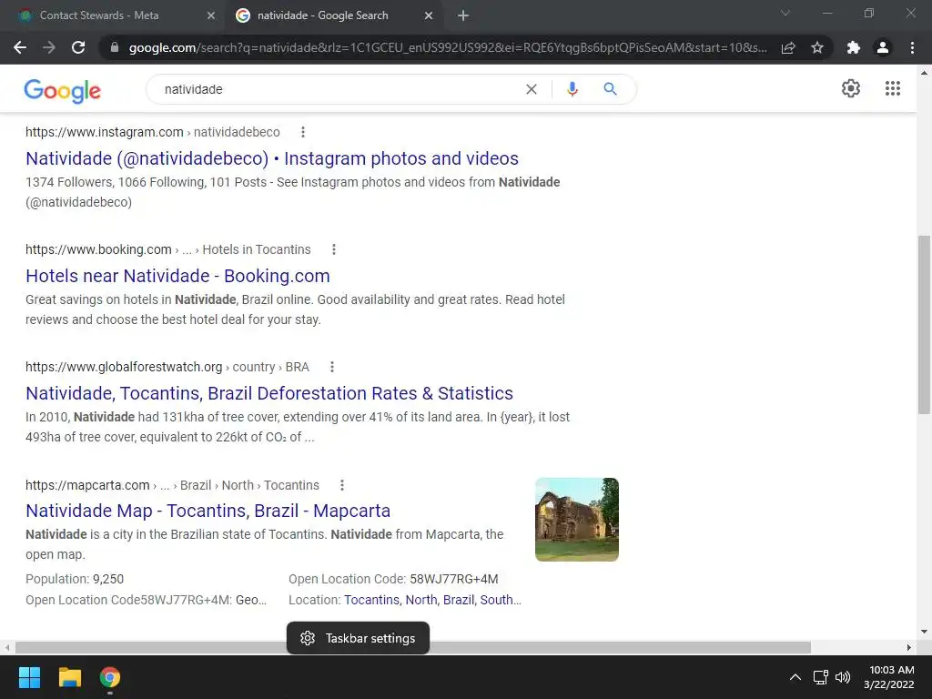
Task: Click the natividade search input field
Action: (x=339, y=89)
